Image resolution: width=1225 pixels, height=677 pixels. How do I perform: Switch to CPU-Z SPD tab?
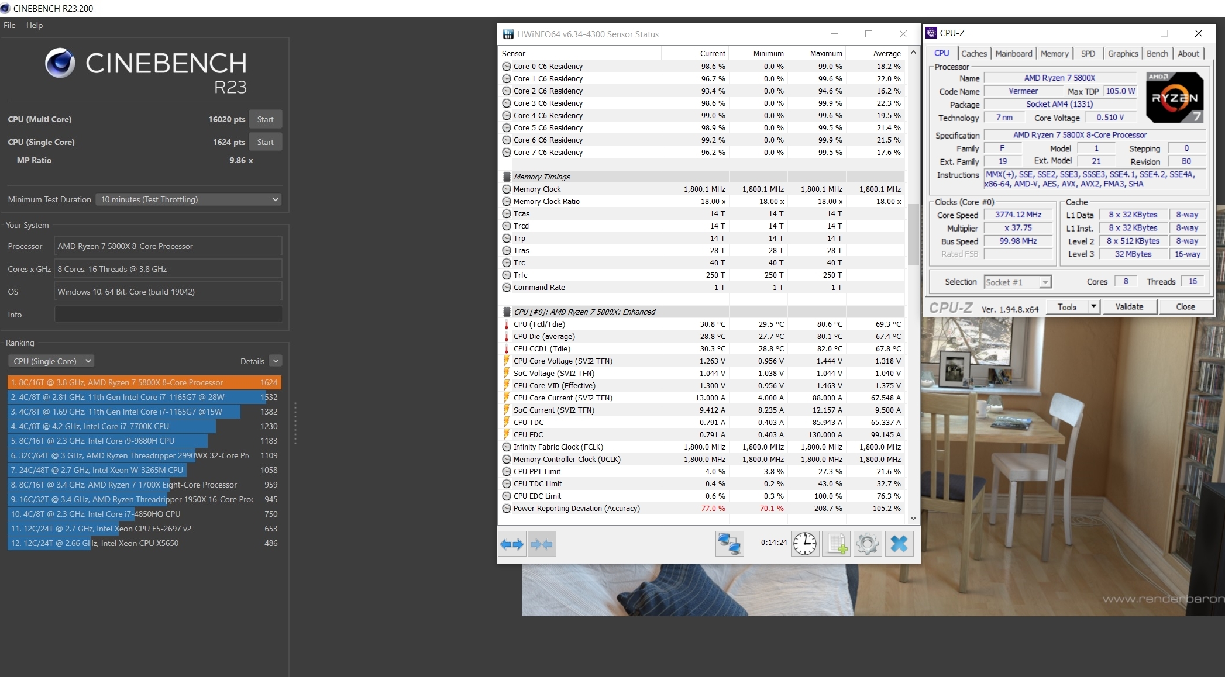click(x=1088, y=53)
